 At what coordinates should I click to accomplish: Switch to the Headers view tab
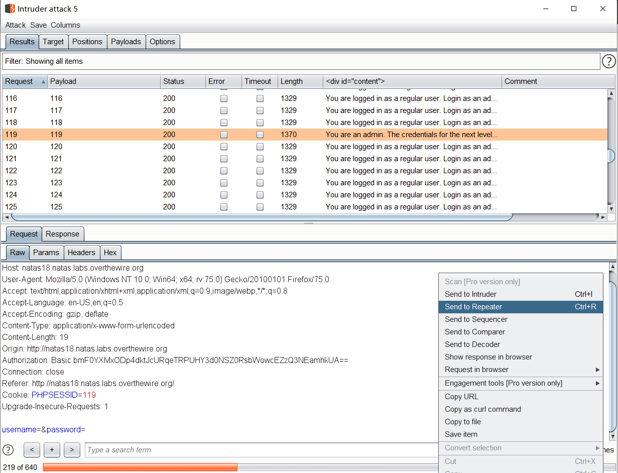point(81,253)
